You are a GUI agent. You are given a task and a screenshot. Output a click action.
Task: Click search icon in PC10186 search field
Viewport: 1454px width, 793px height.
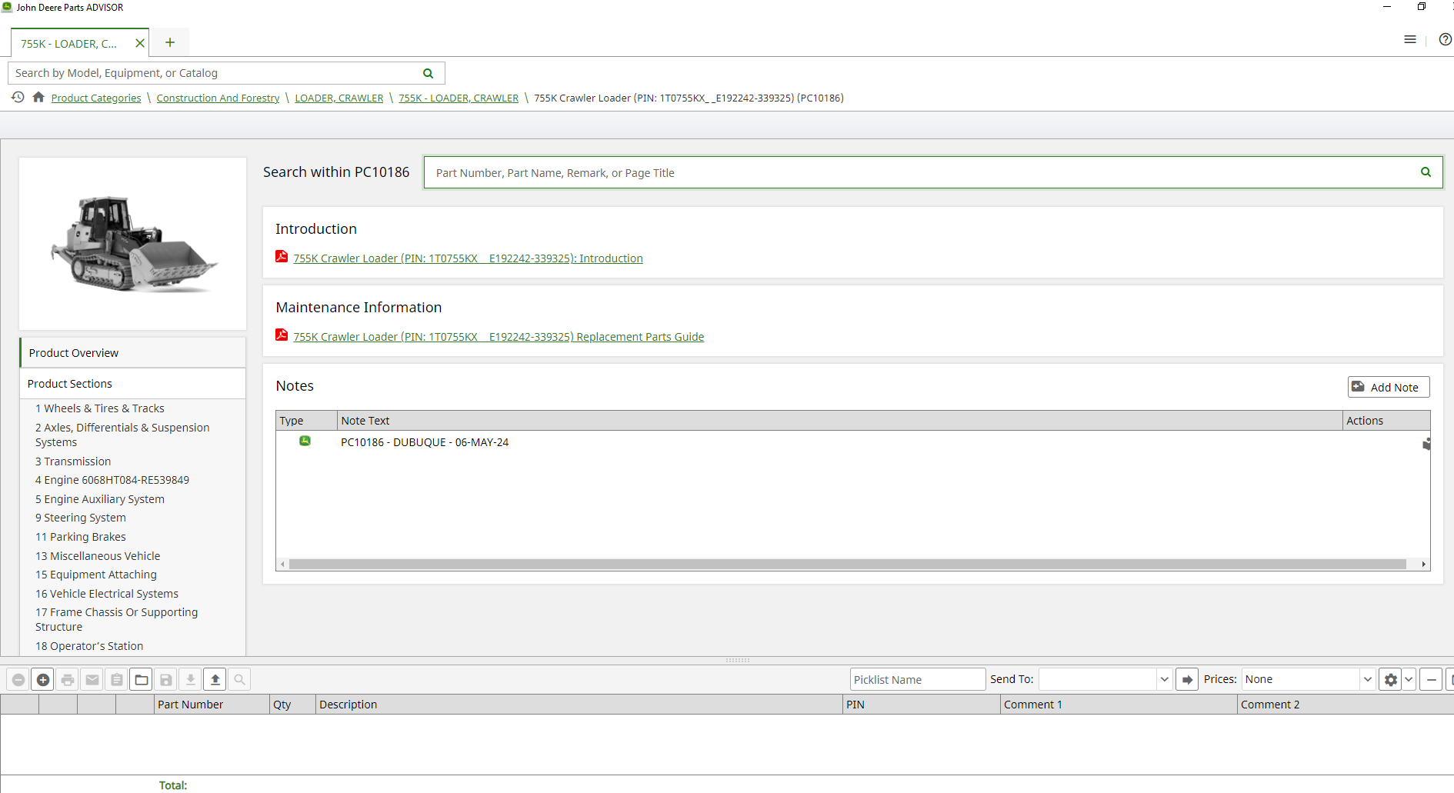point(1426,172)
